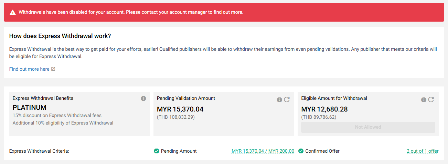Click the THB 108,832.29 converted amount
Viewport: 448px width, 164px height.
click(x=175, y=117)
